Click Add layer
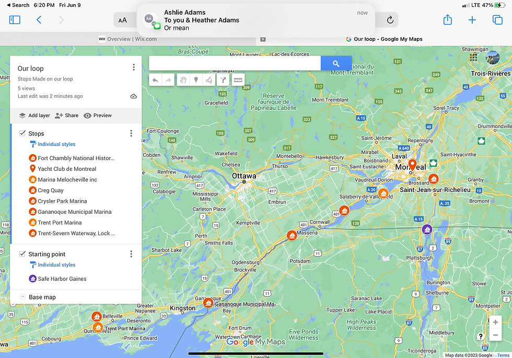The image size is (512, 358). (34, 116)
